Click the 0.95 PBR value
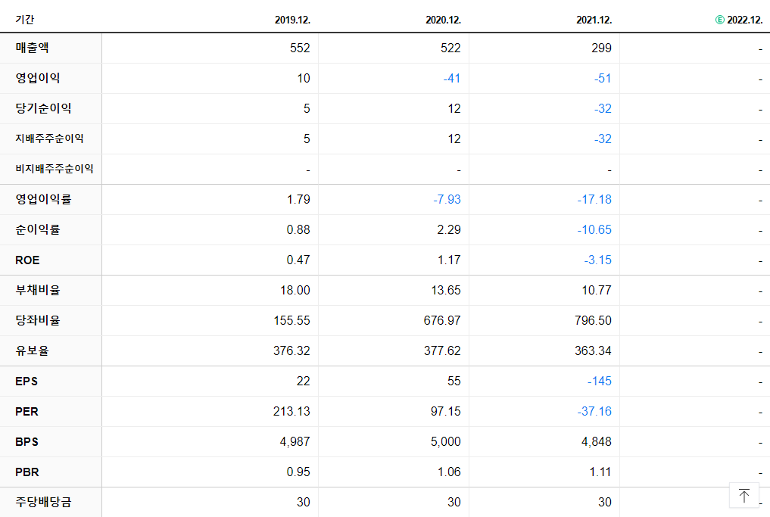 click(x=298, y=472)
